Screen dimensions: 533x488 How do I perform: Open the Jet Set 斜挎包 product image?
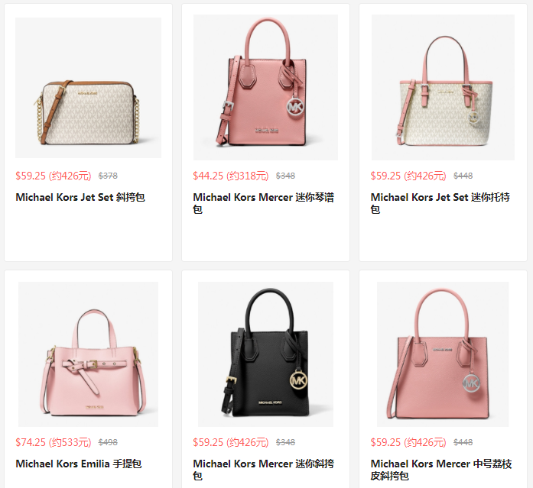pyautogui.click(x=89, y=88)
